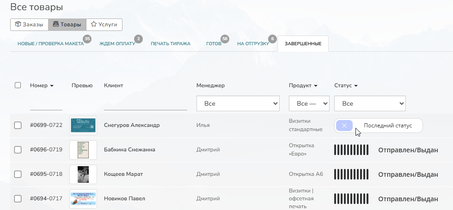Switch to the Ждем оплату tab

pyautogui.click(x=117, y=44)
